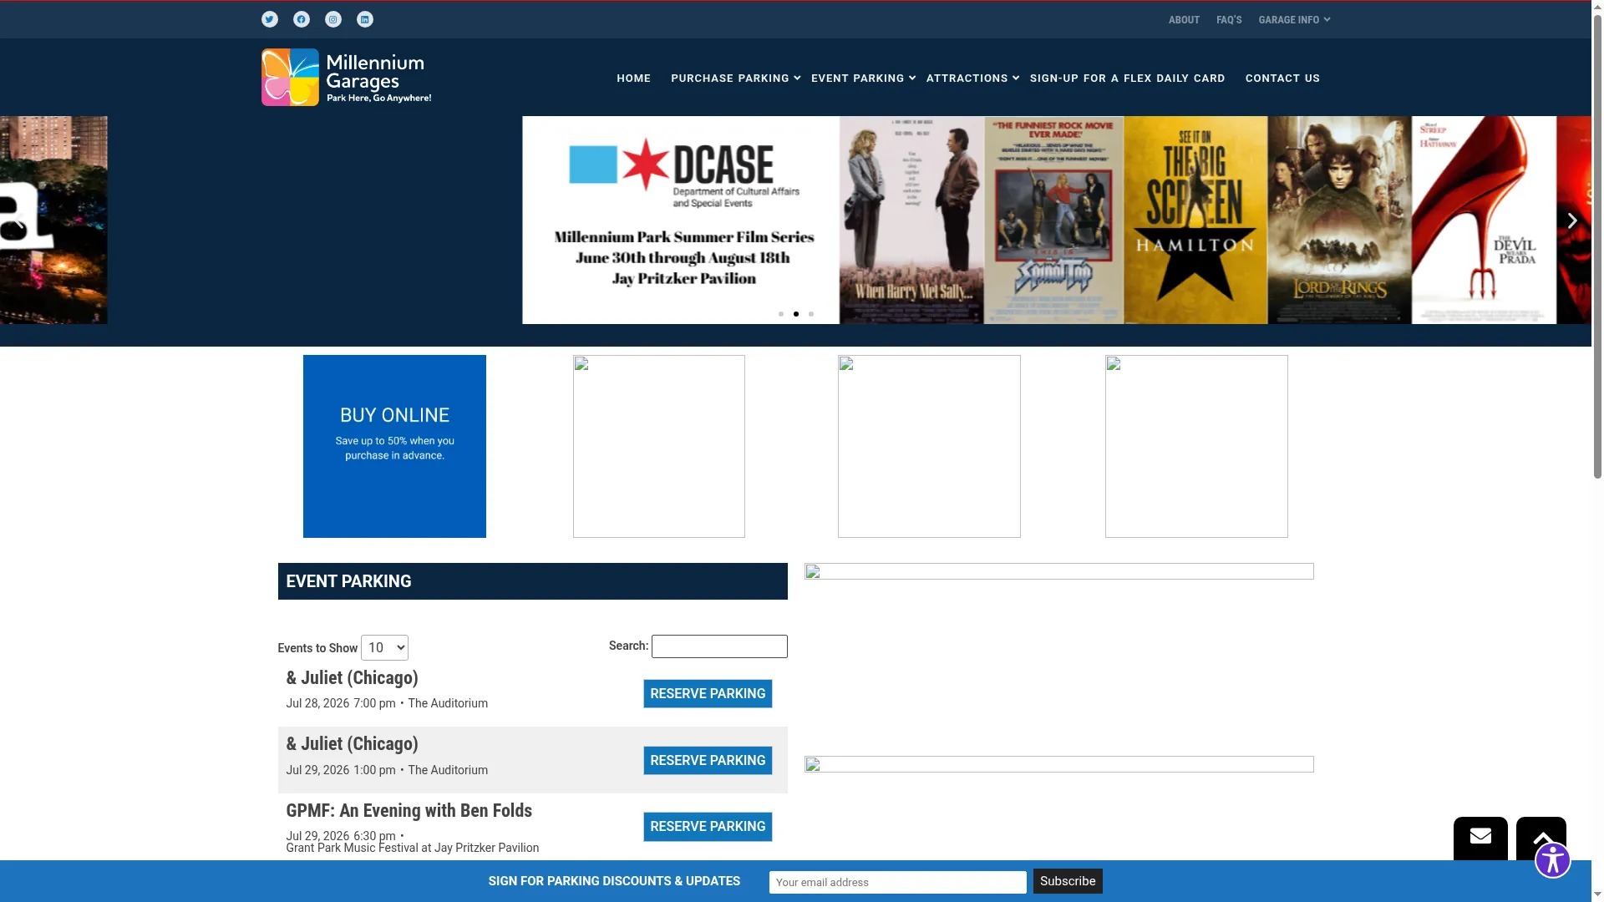This screenshot has height=902, width=1604.
Task: Click the Subscribe button
Action: click(1068, 881)
